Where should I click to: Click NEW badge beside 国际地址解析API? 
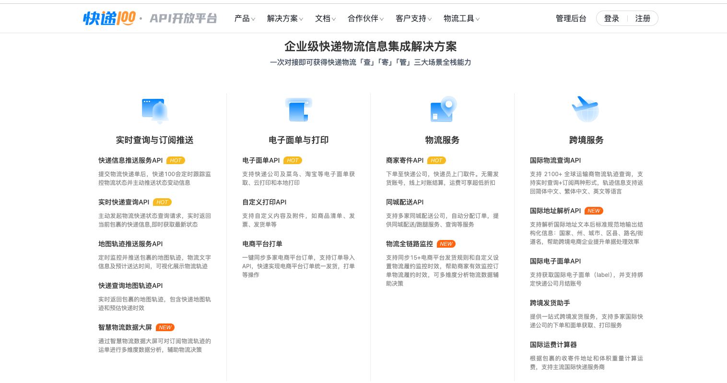[x=594, y=211]
